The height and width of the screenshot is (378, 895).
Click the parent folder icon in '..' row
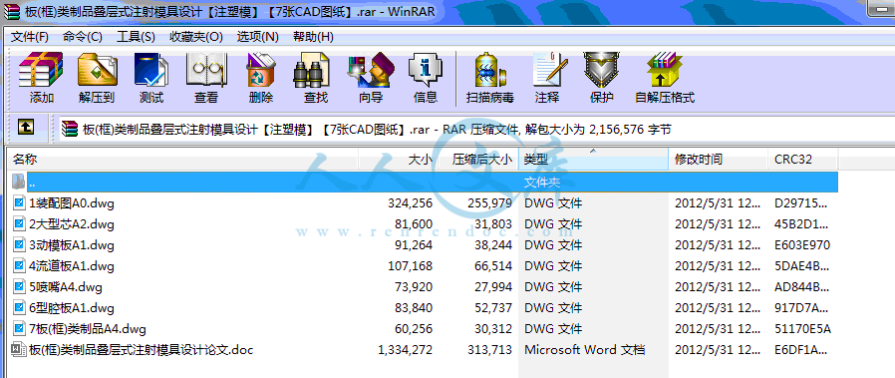click(19, 182)
